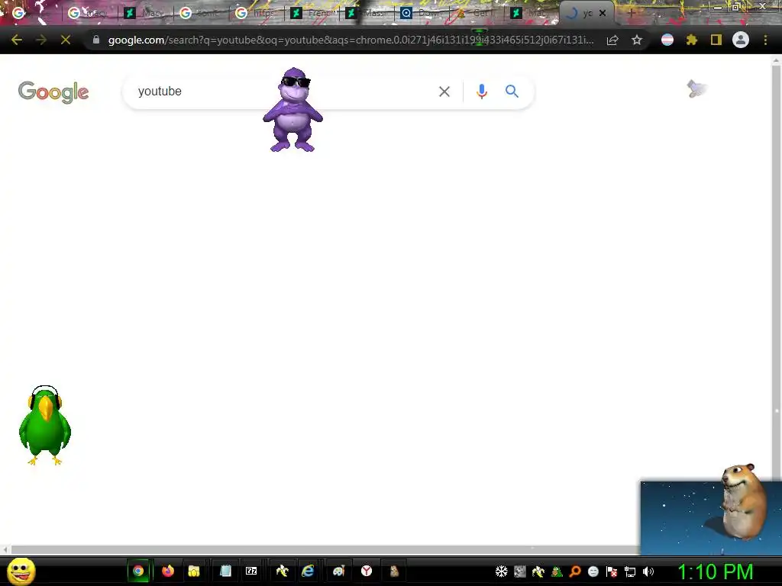This screenshot has width=782, height=586.
Task: Open the 'Get' tab
Action: 477,13
